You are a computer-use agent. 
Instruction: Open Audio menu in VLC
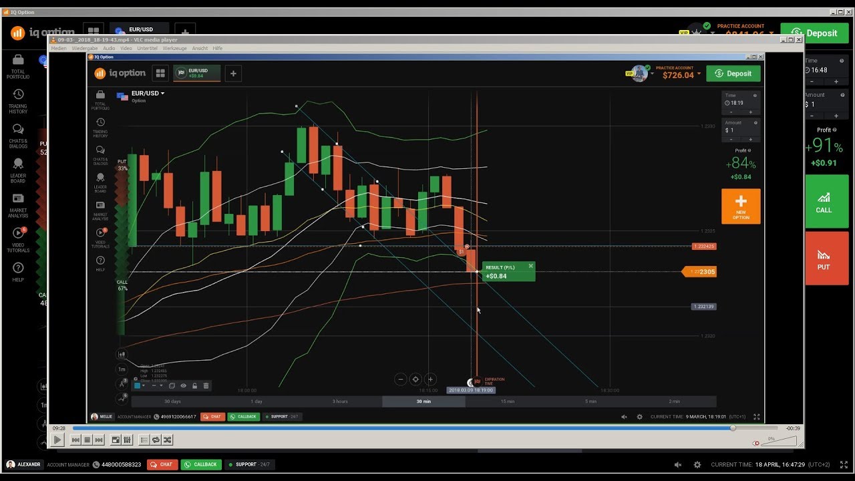coord(109,48)
